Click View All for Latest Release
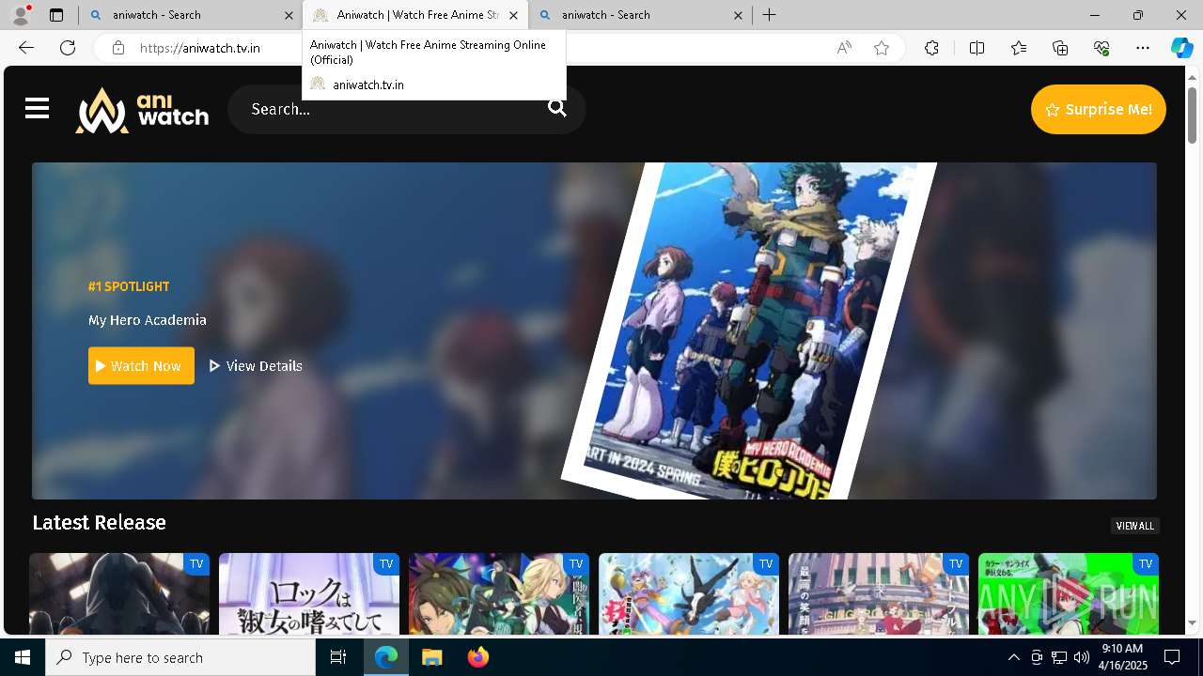The width and height of the screenshot is (1203, 676). click(1134, 526)
